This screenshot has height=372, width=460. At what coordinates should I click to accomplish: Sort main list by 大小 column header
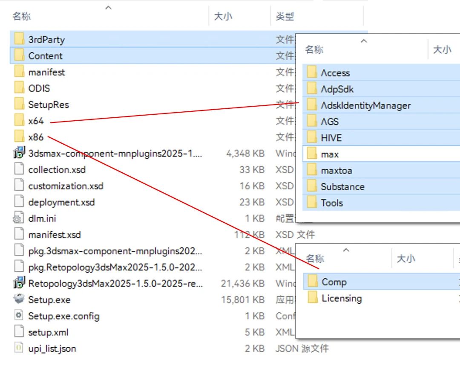[x=223, y=16]
